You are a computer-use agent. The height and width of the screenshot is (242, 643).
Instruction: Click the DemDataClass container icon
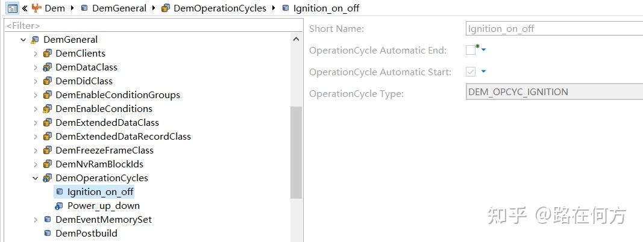(48, 67)
